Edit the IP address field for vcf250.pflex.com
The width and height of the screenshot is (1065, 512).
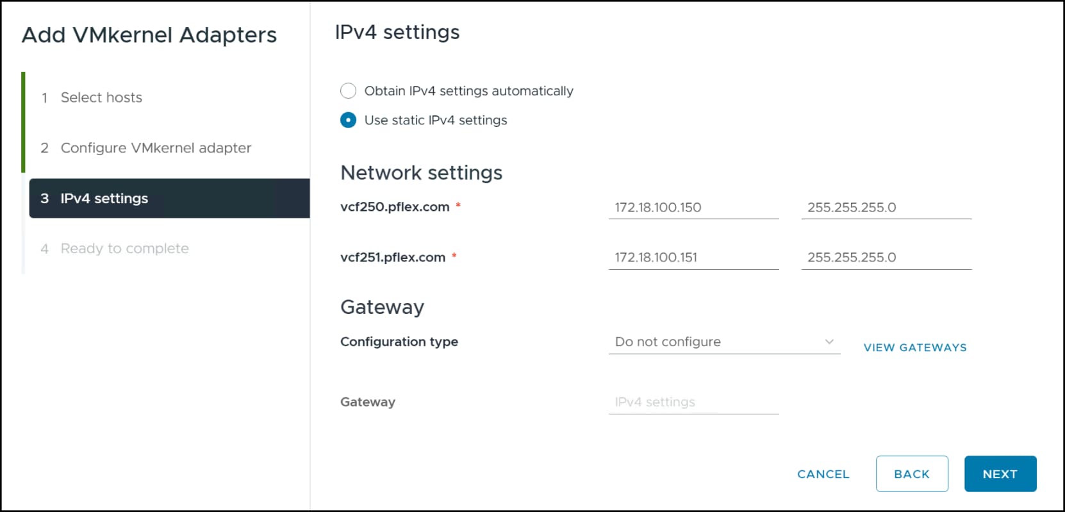[693, 208]
